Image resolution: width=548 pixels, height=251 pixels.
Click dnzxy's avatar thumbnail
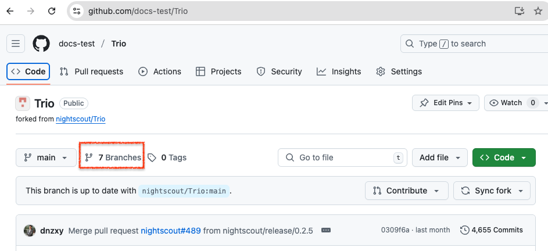[30, 231]
